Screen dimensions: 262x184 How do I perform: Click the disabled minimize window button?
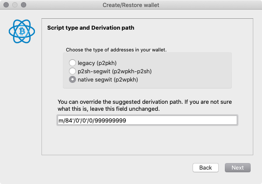(x=15, y=5)
